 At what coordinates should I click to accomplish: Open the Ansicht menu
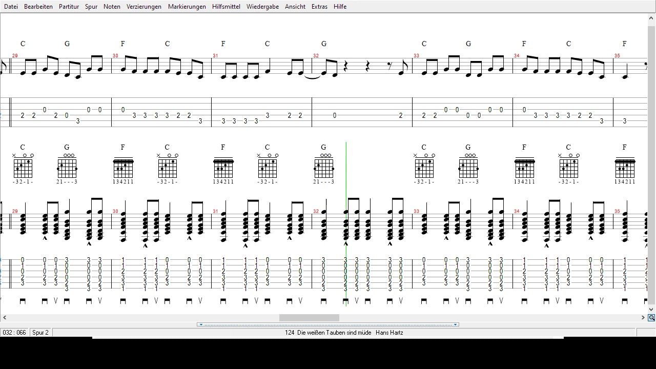tap(295, 7)
